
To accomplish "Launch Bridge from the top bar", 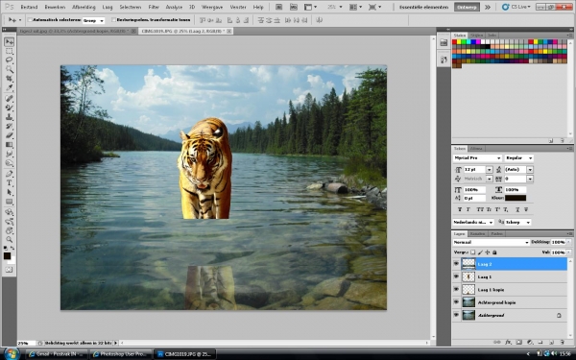I will (278, 7).
